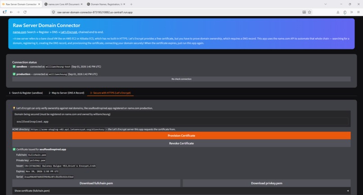Click the williamcheung-test sandbox username
The width and height of the screenshot is (363, 195).
[x=58, y=67]
